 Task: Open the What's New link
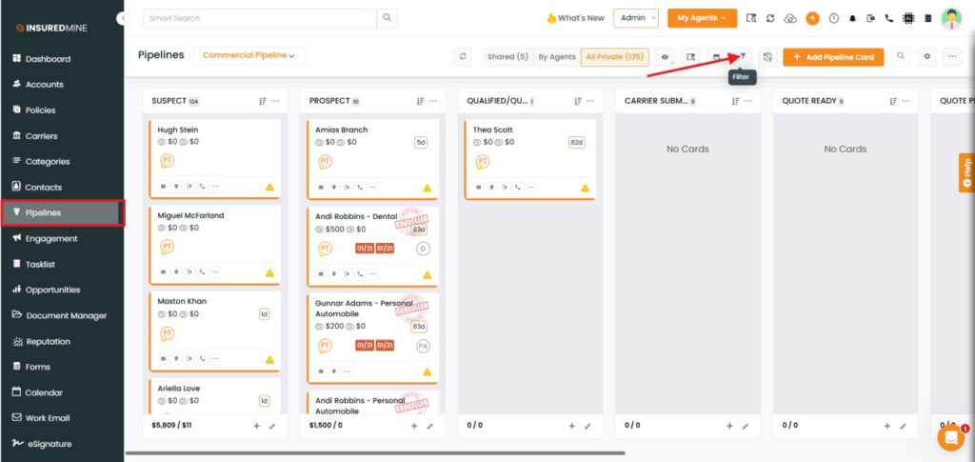tap(575, 18)
